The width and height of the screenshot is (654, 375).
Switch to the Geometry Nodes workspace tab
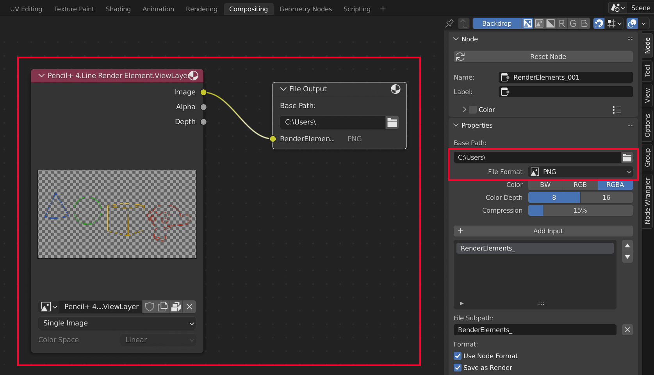tap(305, 9)
